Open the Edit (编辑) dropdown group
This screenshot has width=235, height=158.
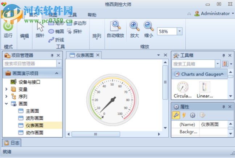point(24,36)
